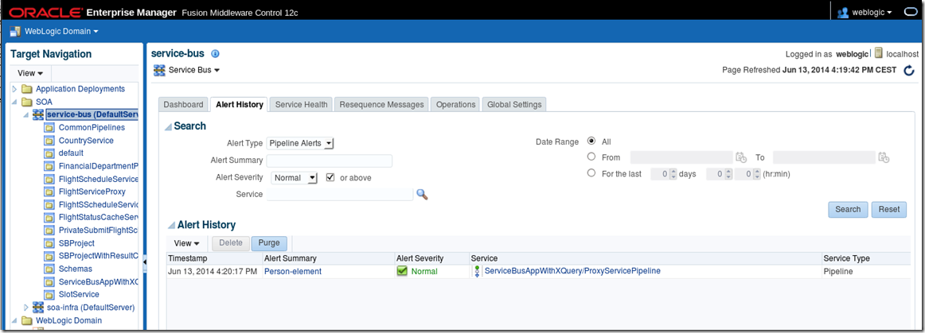Open the From date calendar picker
This screenshot has width=925, height=333.
[741, 157]
